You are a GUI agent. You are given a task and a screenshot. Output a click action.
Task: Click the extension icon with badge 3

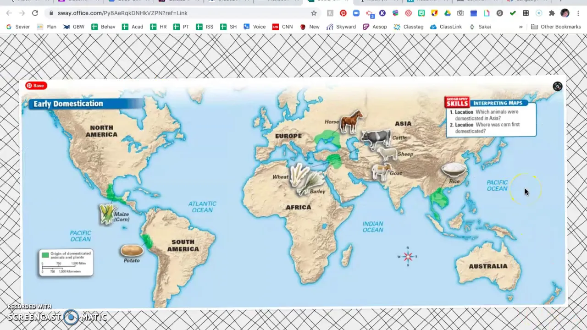(370, 13)
